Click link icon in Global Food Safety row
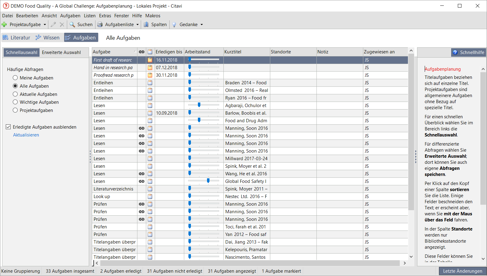The height and width of the screenshot is (276, 487). point(142,181)
